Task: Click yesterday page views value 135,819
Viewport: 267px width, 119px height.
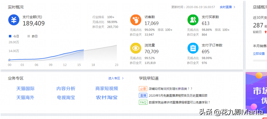Action: click(150, 63)
